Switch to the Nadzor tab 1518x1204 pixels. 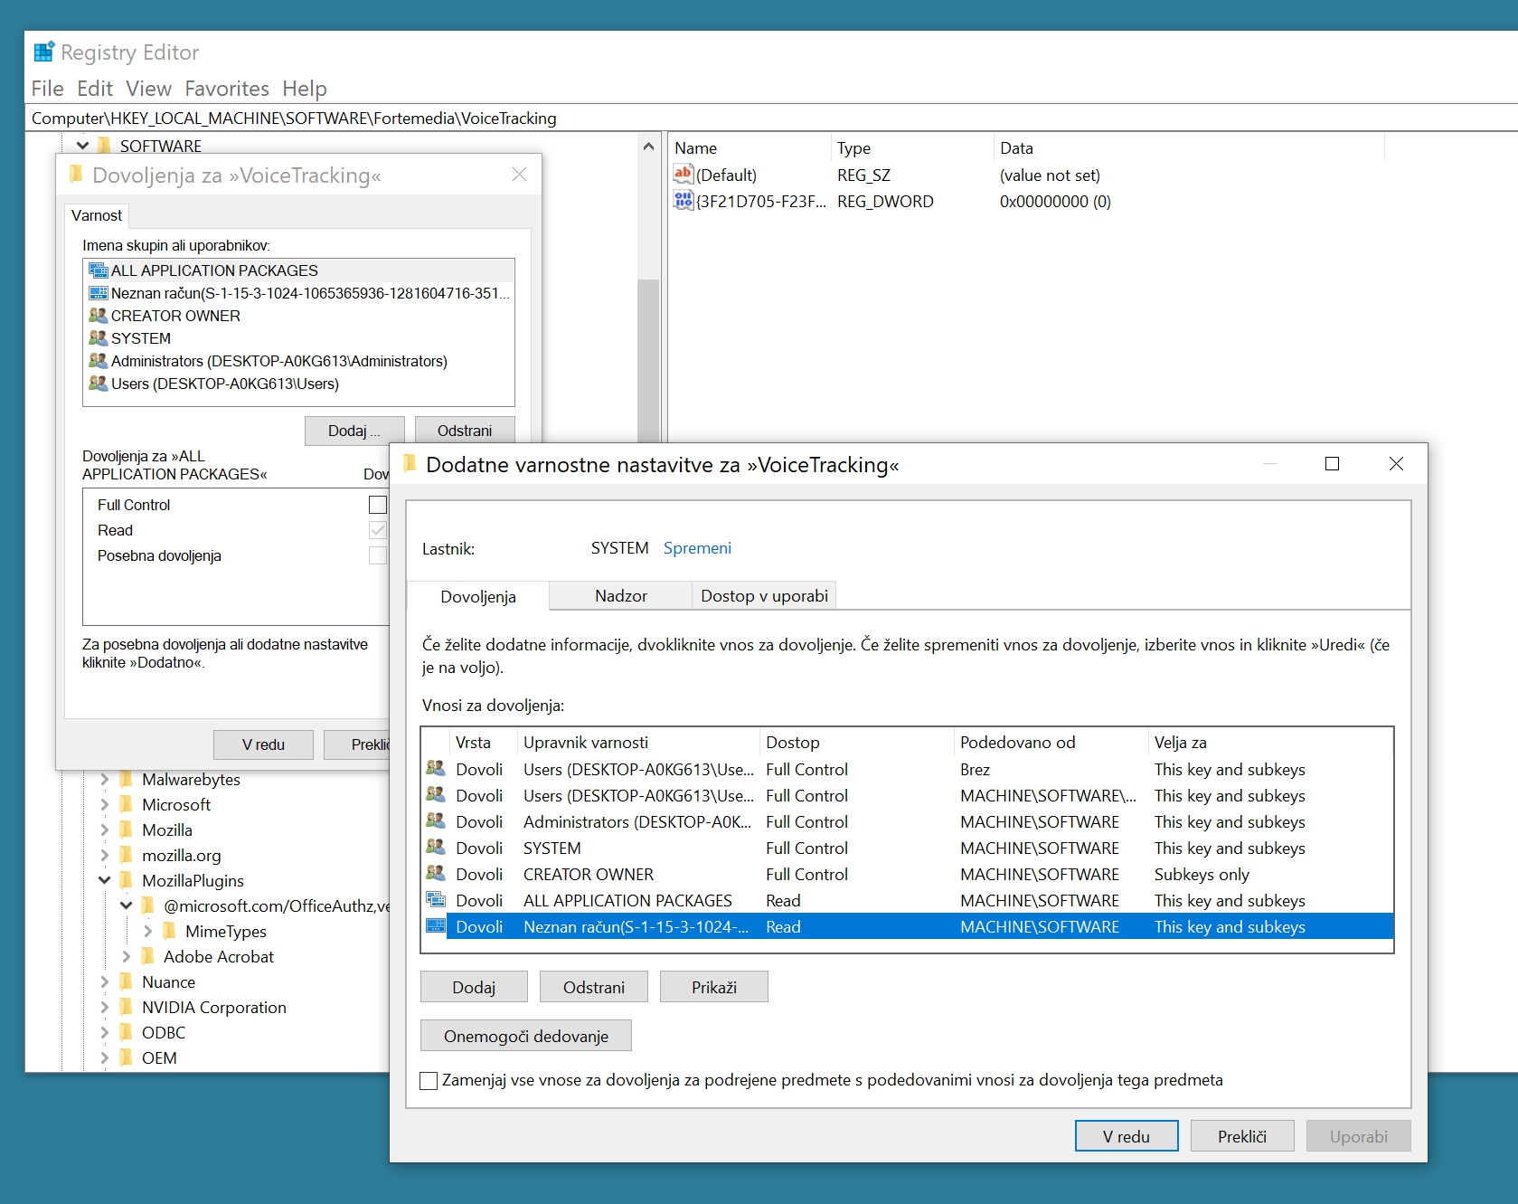coord(620,596)
